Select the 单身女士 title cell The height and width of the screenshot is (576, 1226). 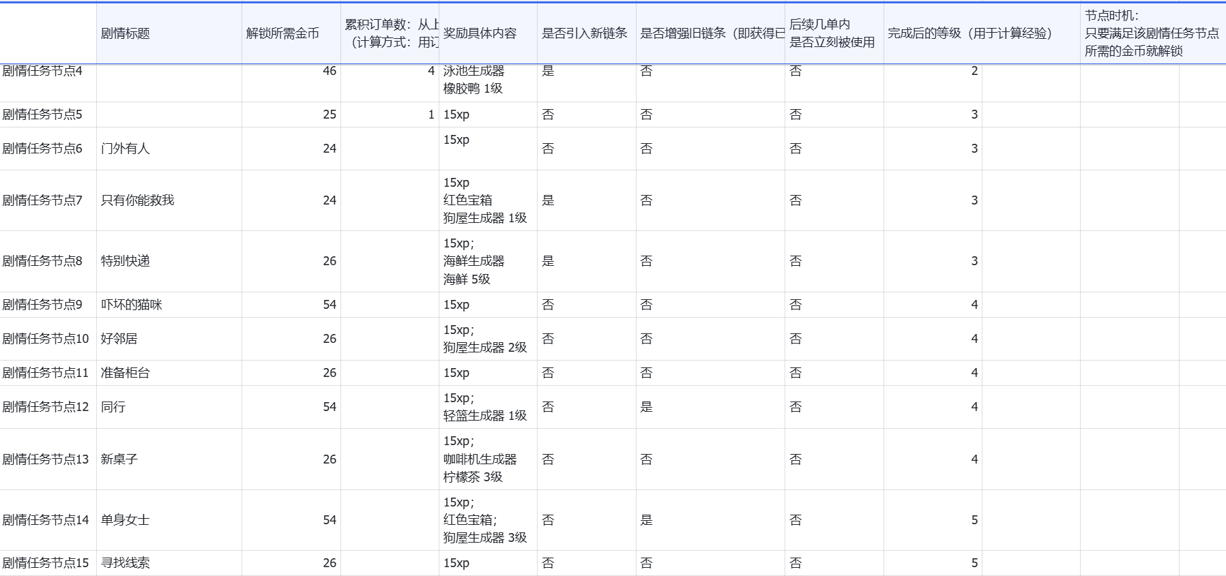[x=169, y=520]
